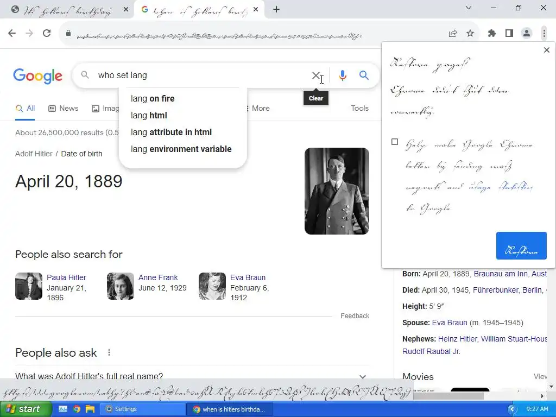Switch to the News results tab

(x=64, y=109)
